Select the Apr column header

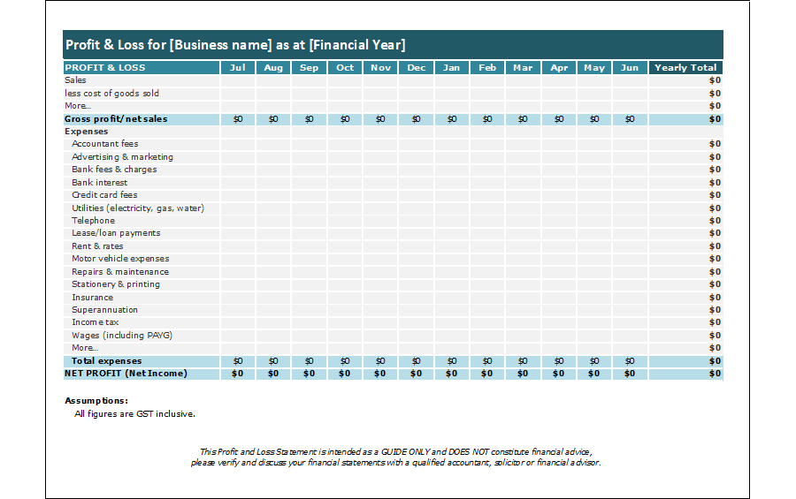click(x=558, y=67)
